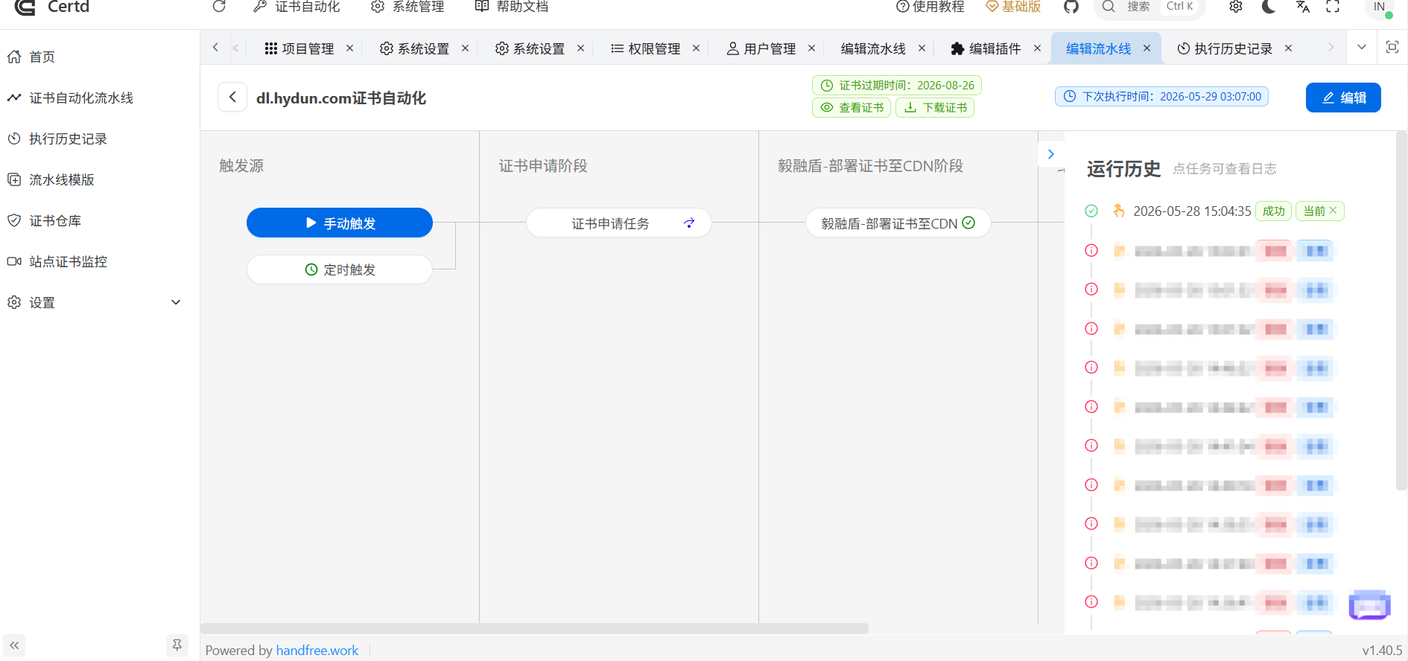Pin sidebar using pin icon
Viewport: 1408px width, 661px height.
point(177,645)
